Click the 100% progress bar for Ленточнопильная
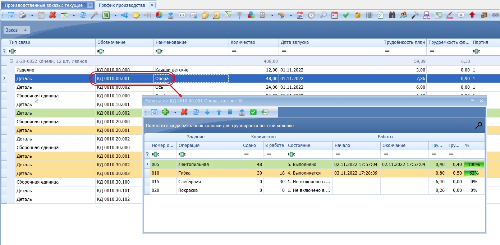 (x=474, y=165)
